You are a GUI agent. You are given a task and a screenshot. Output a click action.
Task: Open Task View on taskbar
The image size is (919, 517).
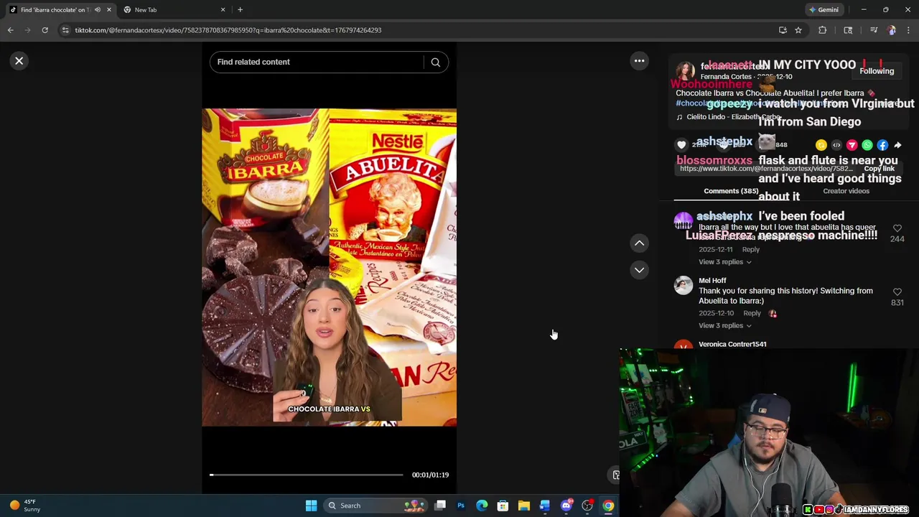[440, 506]
